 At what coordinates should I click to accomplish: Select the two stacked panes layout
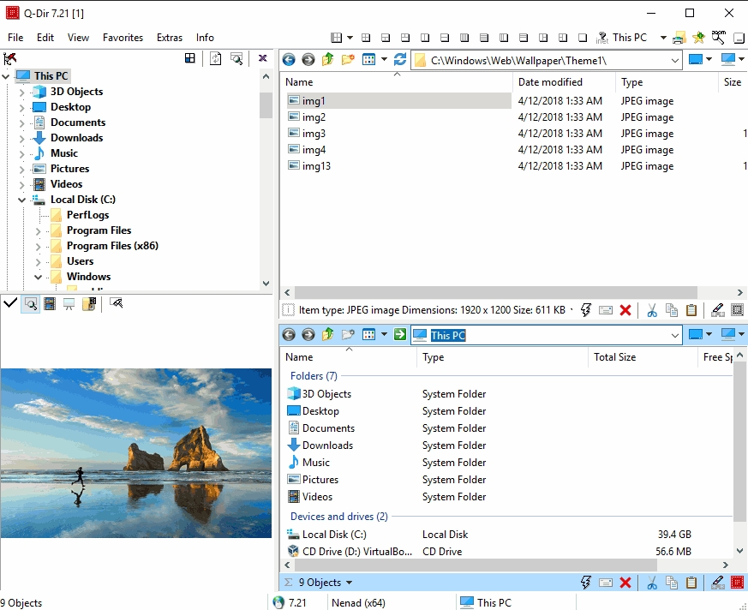click(444, 38)
